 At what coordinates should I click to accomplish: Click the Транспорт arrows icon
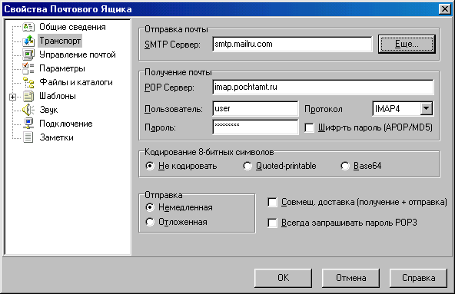coord(28,41)
